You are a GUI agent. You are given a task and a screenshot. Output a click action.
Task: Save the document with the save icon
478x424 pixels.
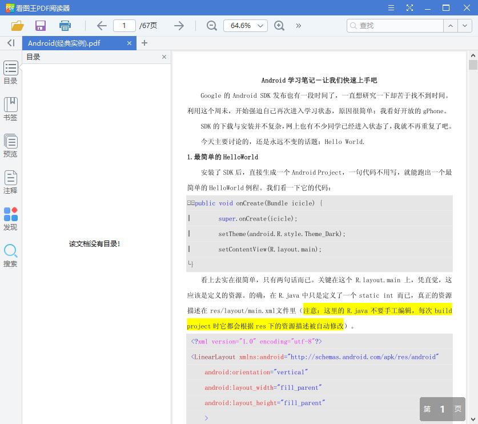(40, 26)
